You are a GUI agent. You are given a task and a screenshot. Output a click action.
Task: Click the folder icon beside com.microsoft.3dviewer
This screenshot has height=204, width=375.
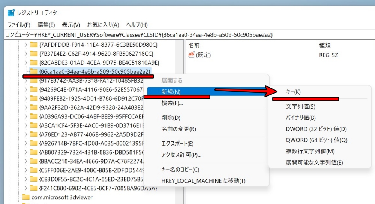coord(26,197)
